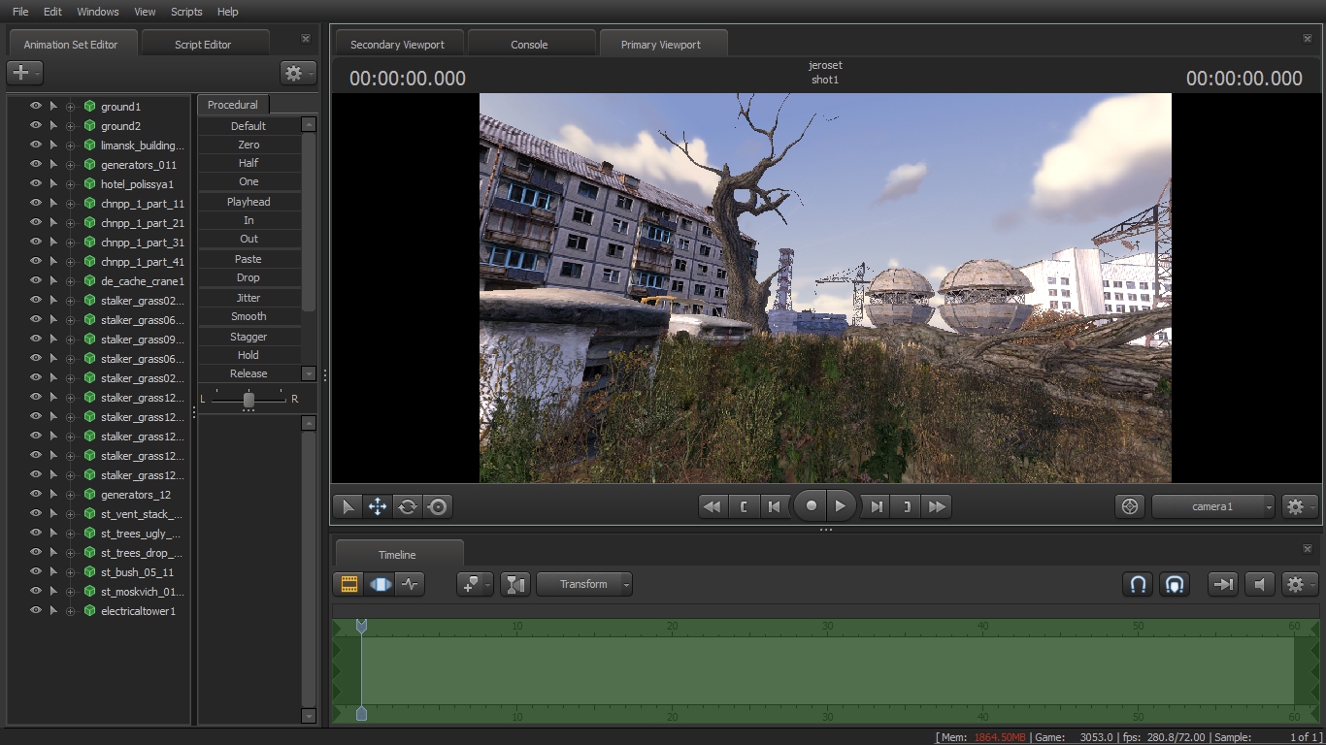The image size is (1326, 745).
Task: Switch to the Graph Editor mode
Action: point(410,584)
